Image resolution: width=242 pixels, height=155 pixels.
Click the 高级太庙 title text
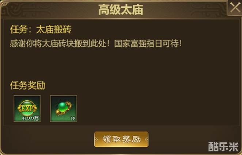click(x=121, y=9)
